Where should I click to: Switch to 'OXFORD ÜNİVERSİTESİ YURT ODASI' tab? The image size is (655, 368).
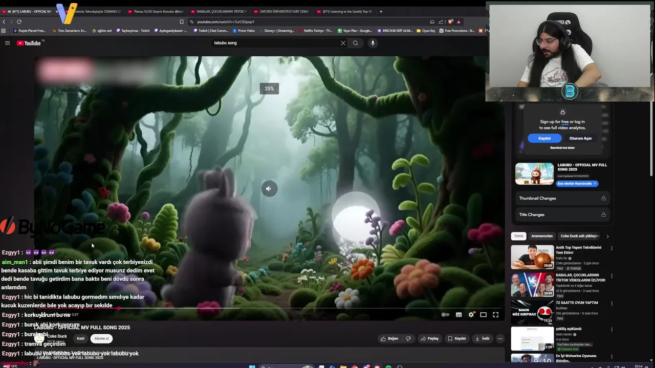pyautogui.click(x=281, y=11)
